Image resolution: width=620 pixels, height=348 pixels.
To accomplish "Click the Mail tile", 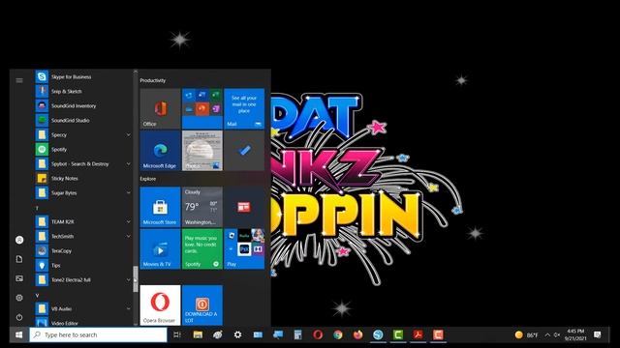I will click(244, 108).
